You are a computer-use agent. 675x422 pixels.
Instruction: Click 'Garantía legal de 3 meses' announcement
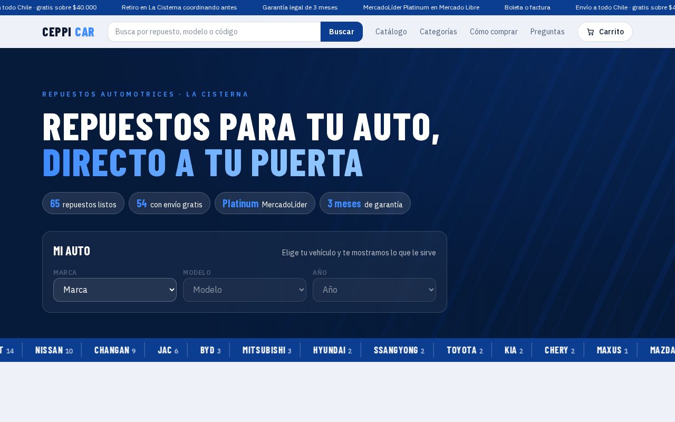(x=300, y=7)
